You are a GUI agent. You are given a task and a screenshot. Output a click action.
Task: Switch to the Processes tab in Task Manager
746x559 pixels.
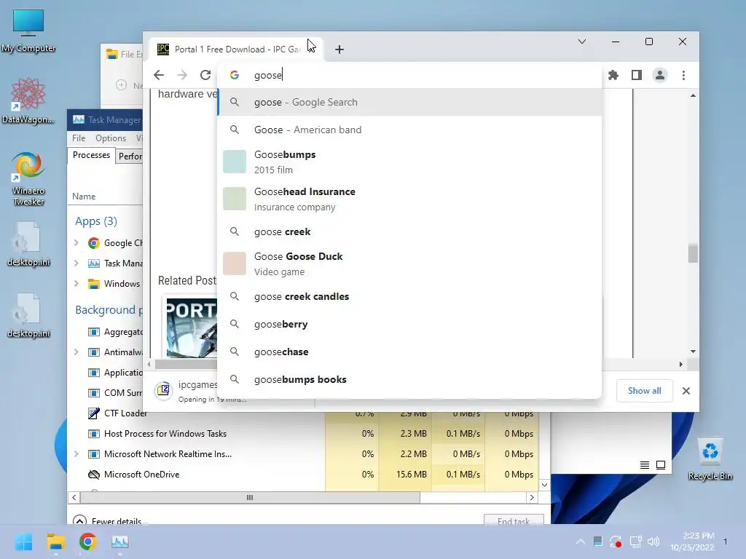91,156
